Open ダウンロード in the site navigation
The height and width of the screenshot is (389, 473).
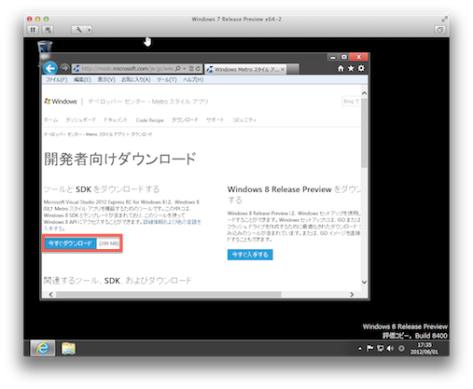185,120
